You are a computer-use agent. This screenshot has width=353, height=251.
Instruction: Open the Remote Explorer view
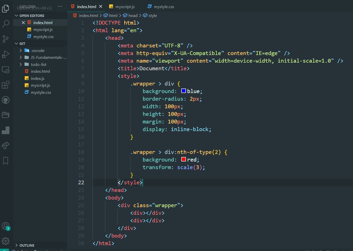pyautogui.click(x=6, y=69)
